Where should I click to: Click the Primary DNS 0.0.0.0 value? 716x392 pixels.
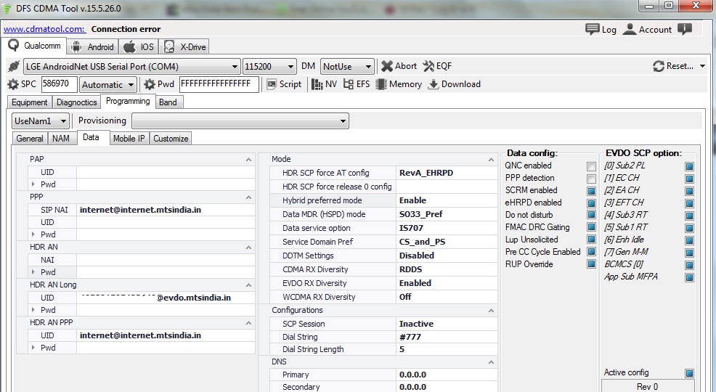447,375
